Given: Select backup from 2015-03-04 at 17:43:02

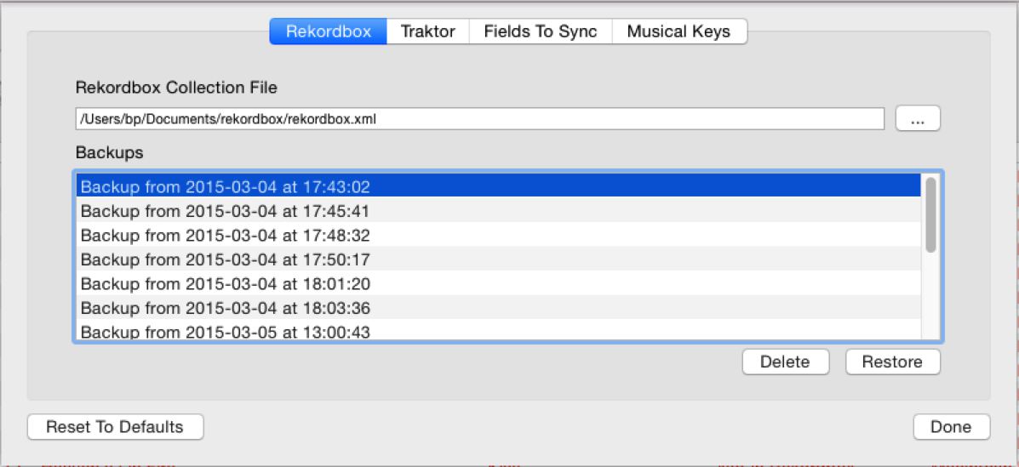Looking at the screenshot, I should 225,186.
